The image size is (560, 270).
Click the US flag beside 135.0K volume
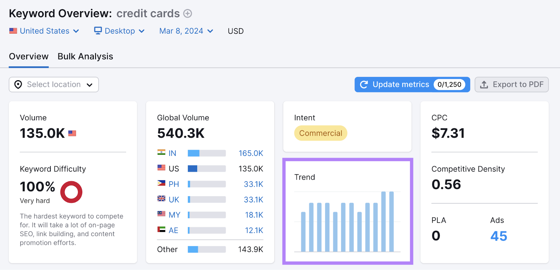72,133
